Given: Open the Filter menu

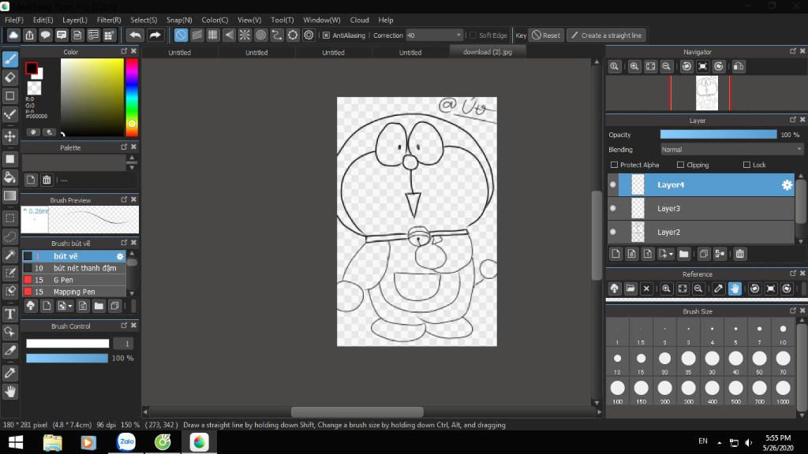Looking at the screenshot, I should point(109,20).
